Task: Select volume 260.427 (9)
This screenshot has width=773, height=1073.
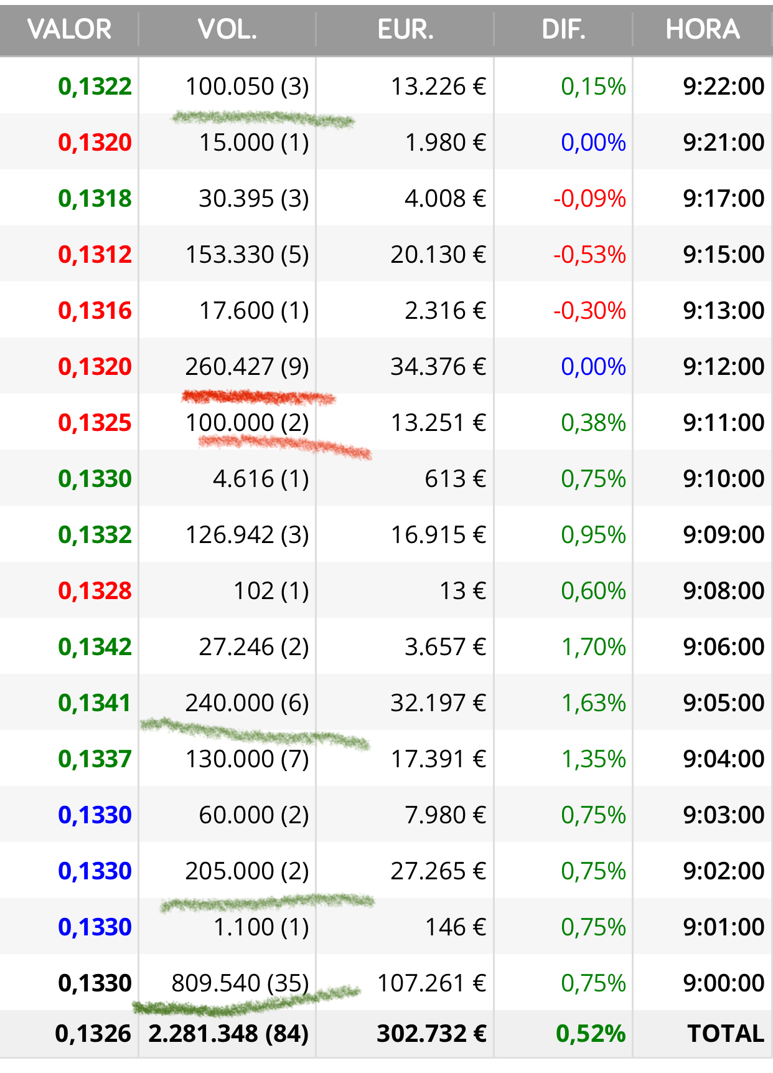Action: click(247, 367)
